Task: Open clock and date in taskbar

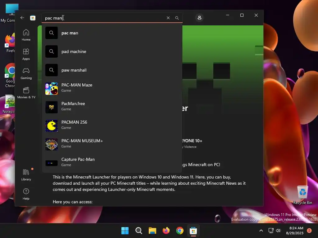Action: click(x=295, y=231)
